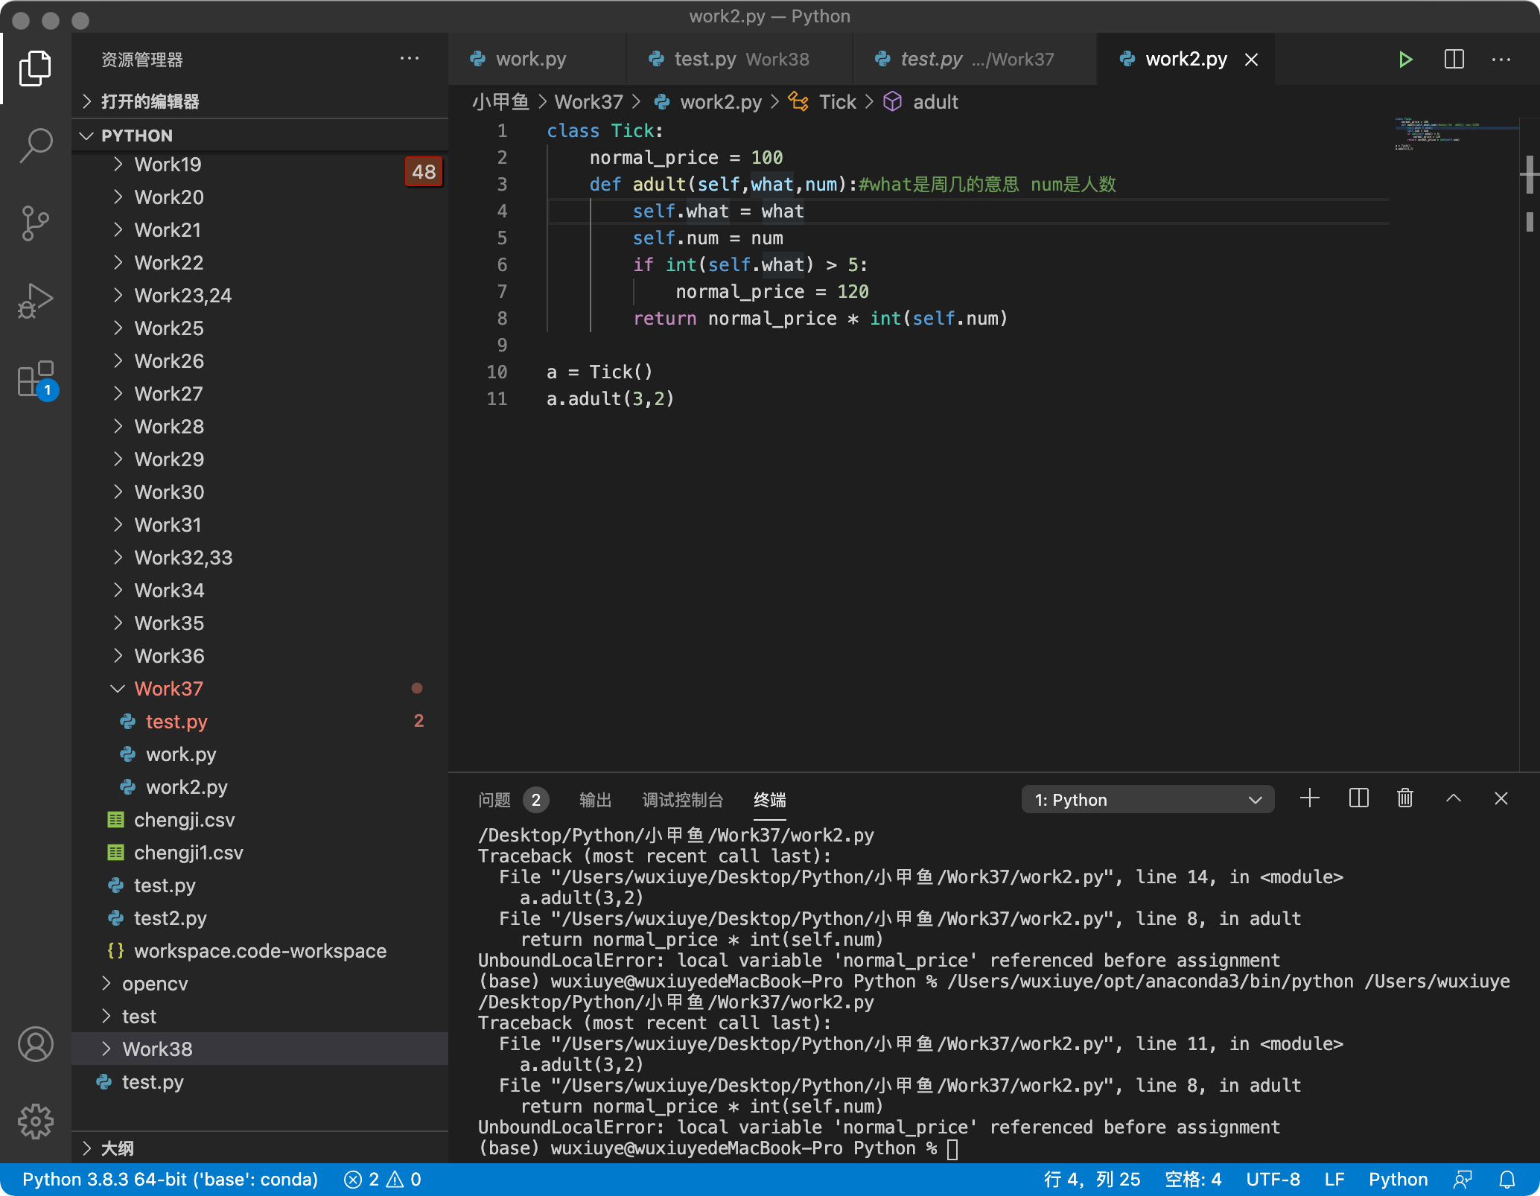
Task: Show errors and warnings in status bar
Action: point(383,1180)
